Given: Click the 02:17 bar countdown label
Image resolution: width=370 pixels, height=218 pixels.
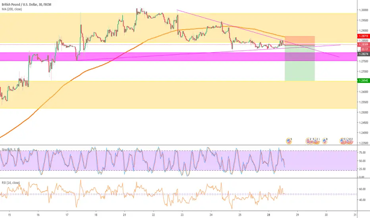Looking at the screenshot, I should (x=364, y=49).
